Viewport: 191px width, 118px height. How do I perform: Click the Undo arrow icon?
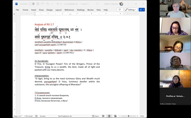(42, 4)
